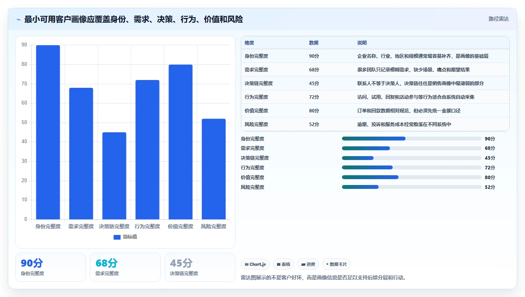Click description starting with 订单和回款数据
This screenshot has width=525, height=297.
click(x=409, y=111)
